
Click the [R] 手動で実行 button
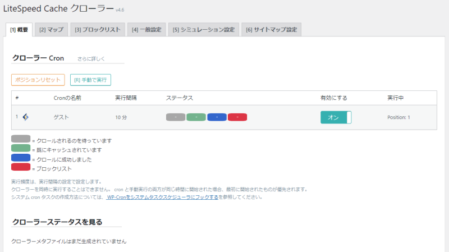click(x=90, y=80)
